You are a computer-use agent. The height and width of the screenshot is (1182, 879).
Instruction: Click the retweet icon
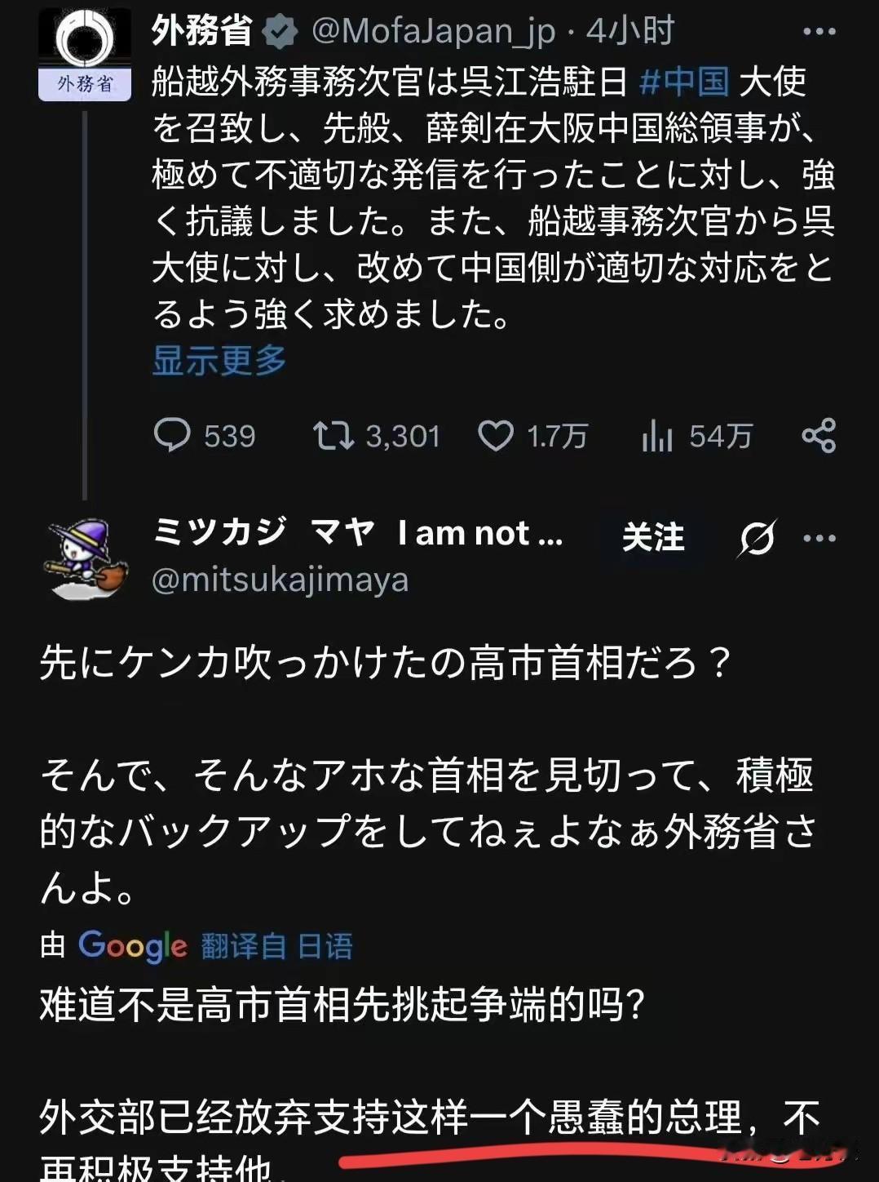(334, 435)
